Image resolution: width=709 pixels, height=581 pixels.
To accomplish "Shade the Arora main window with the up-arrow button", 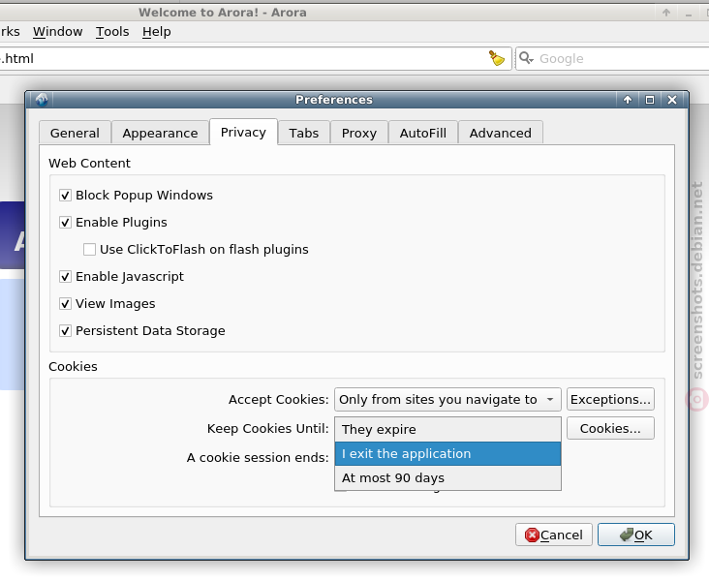I will coord(666,13).
